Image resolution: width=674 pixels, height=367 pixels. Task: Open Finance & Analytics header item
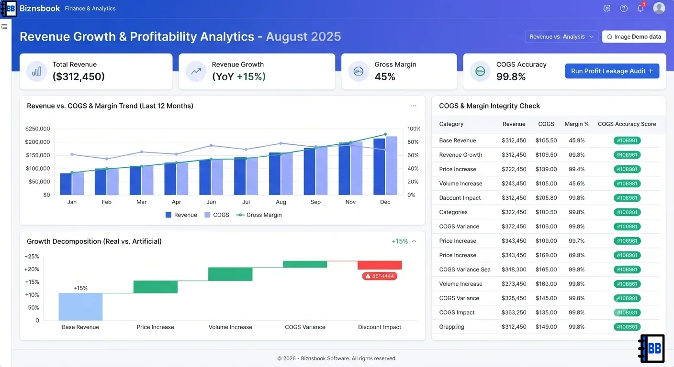(x=90, y=9)
